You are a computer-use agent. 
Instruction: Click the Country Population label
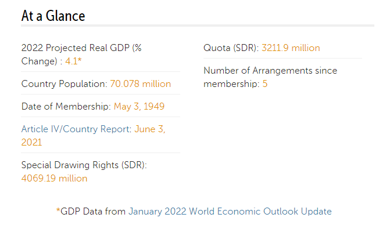[x=65, y=83]
